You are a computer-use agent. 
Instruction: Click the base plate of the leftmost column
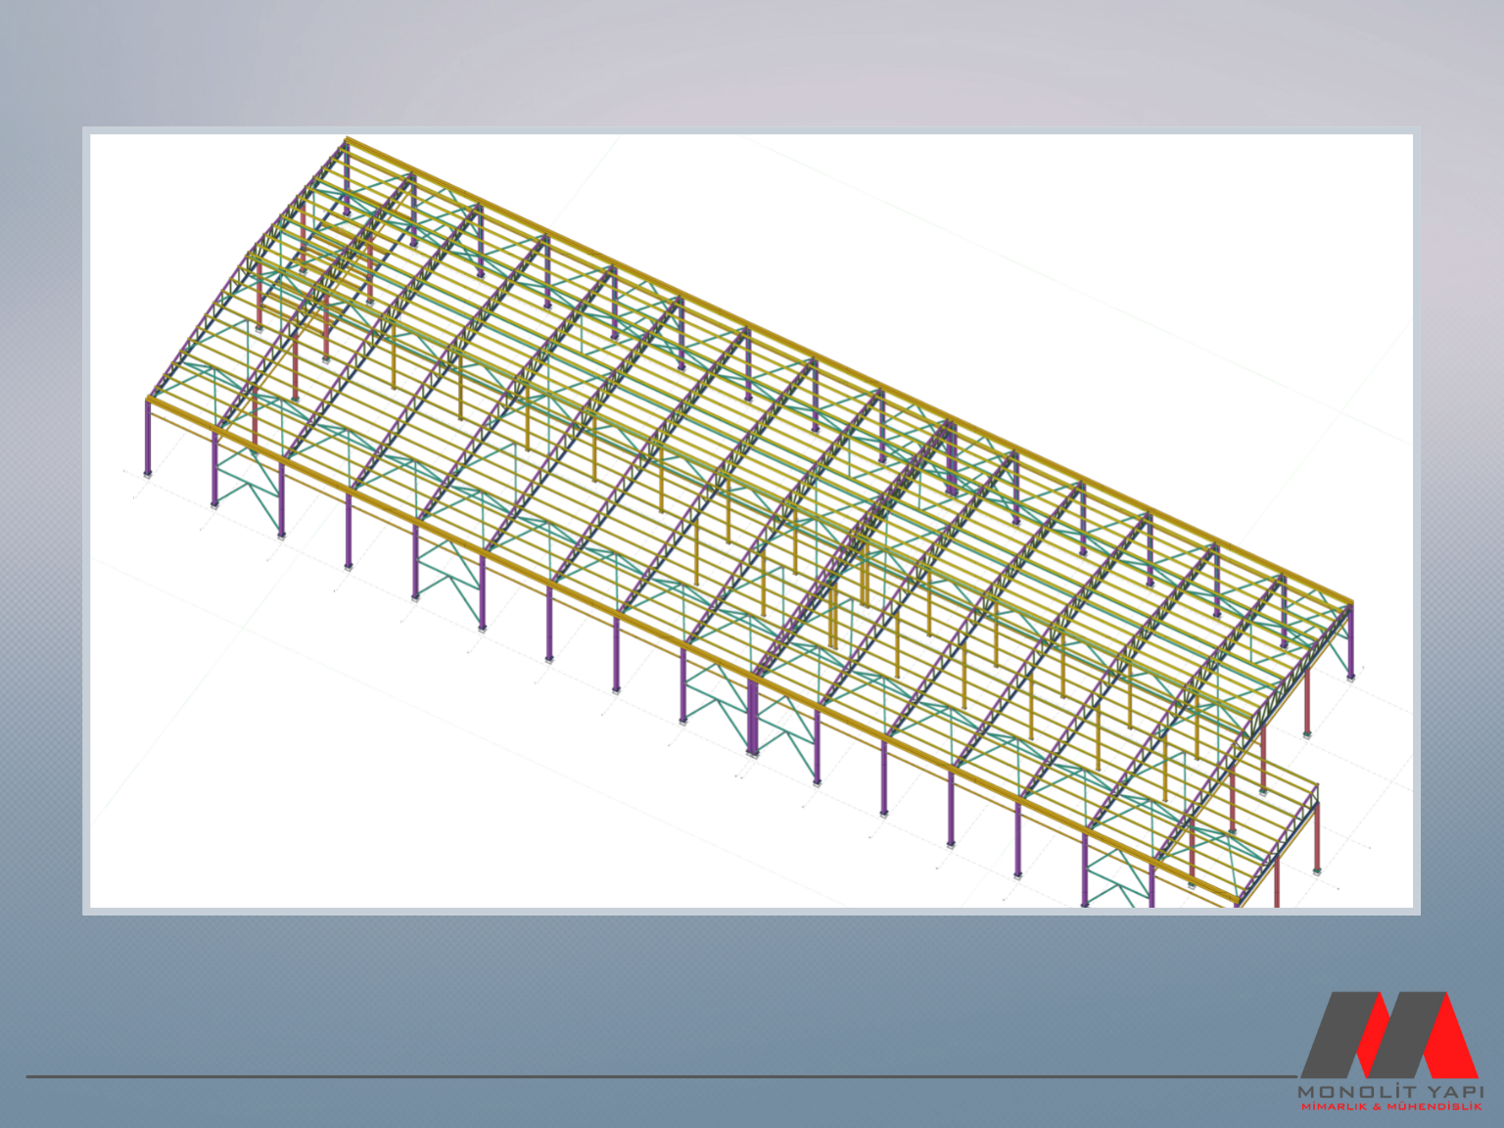pos(148,474)
